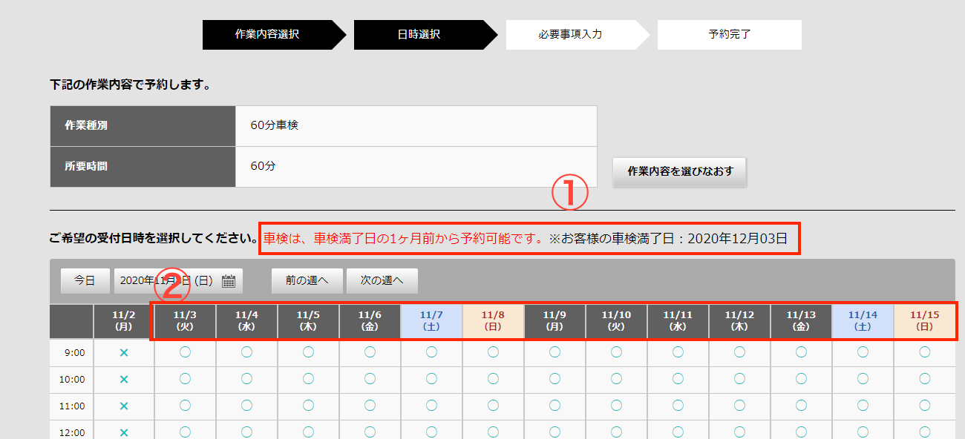Click the 今日 button
Viewport: 965px width, 439px height.
pyautogui.click(x=85, y=281)
